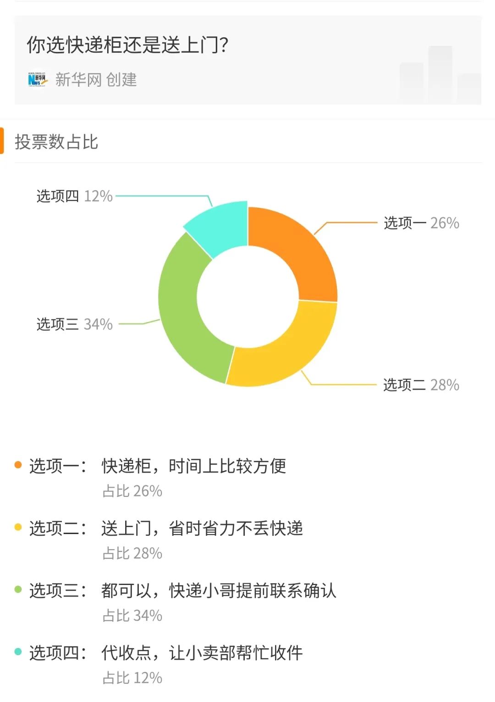The height and width of the screenshot is (702, 495).
Task: Click the cyan legend dot for 选项四
Action: pyautogui.click(x=18, y=652)
